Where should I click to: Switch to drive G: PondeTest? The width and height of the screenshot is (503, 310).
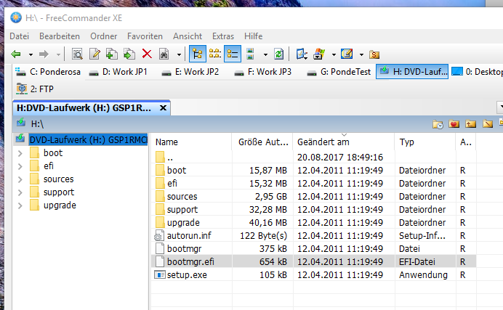point(339,72)
